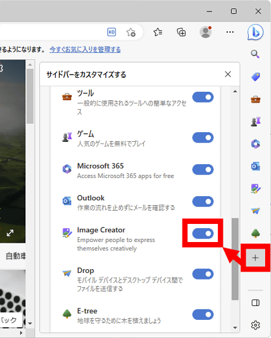
Task: Disable the Outlook toggle
Action: pos(203,202)
